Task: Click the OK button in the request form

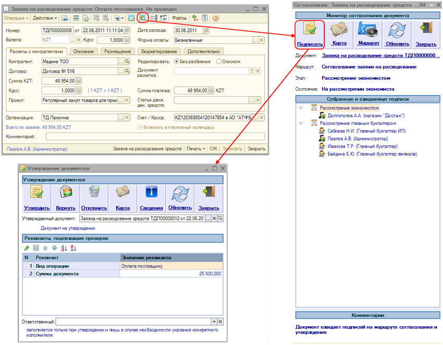Action: pyautogui.click(x=213, y=149)
